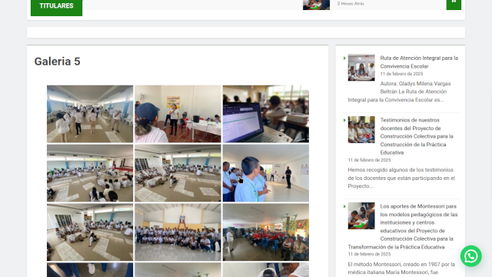
Task: Open gallery photo with red-shirted seated audience
Action: (x=266, y=232)
